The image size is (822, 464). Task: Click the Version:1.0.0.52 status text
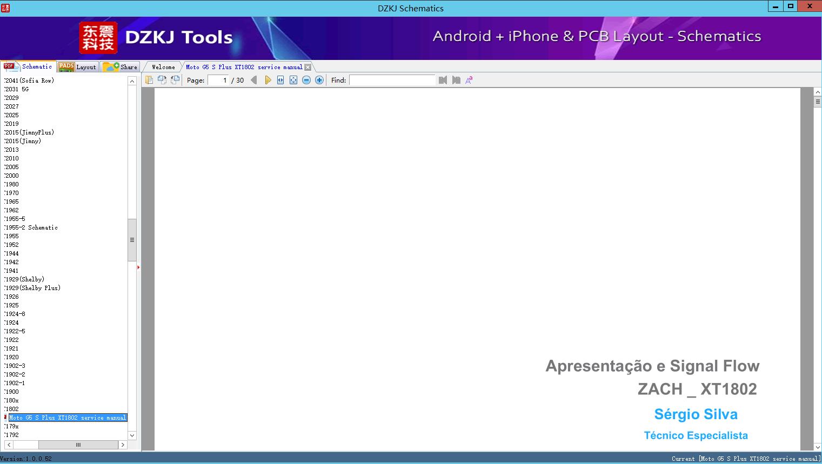(x=26, y=459)
